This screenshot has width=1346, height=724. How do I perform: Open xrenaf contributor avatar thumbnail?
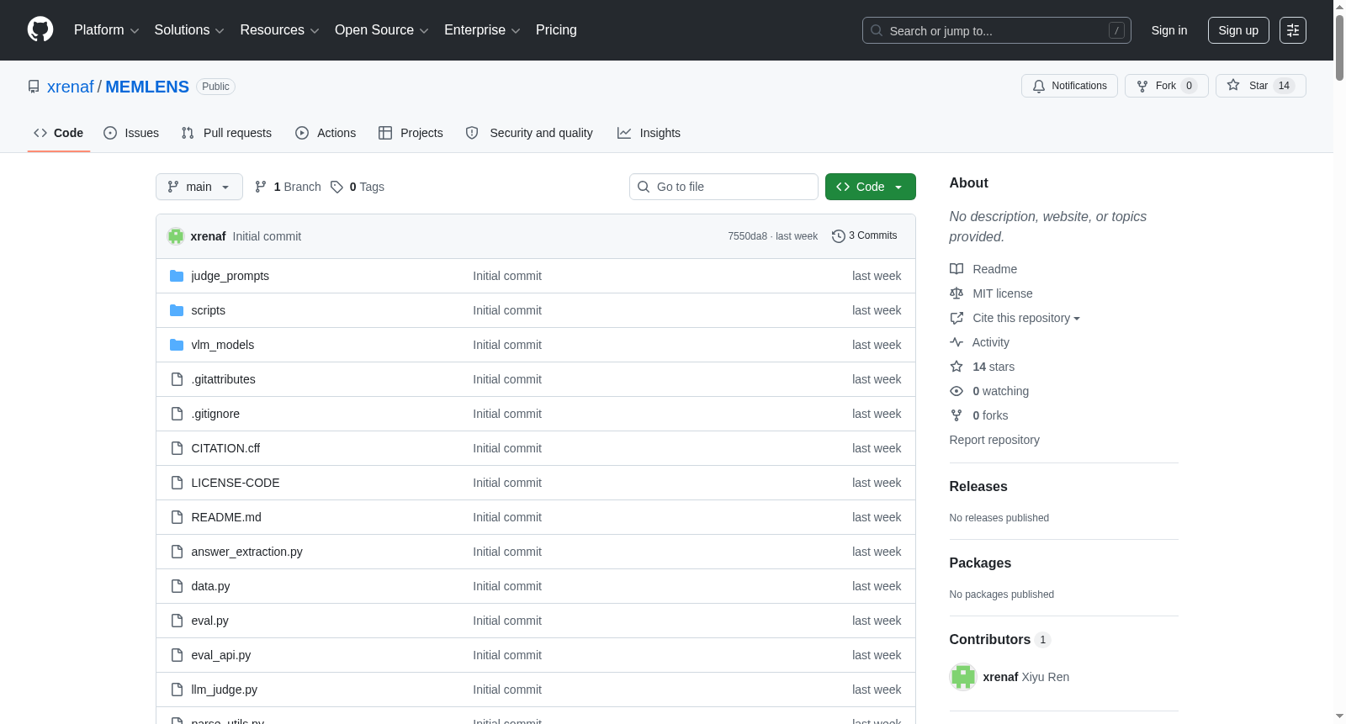coord(963,677)
